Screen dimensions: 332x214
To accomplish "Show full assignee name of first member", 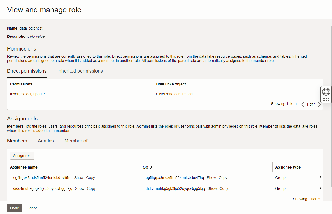I will [79, 178].
